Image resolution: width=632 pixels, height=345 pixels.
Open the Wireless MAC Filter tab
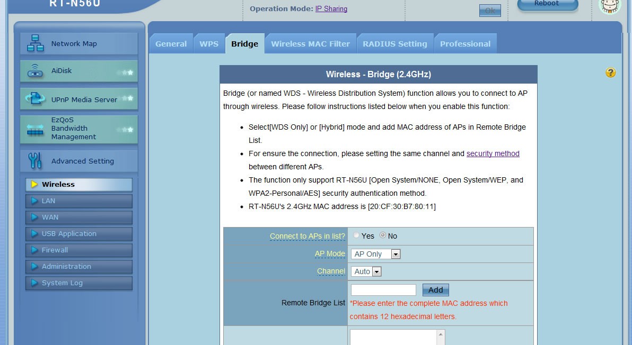(x=310, y=44)
